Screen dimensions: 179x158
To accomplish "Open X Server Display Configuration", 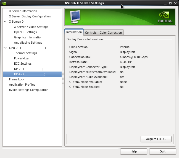I will (x=30, y=16).
